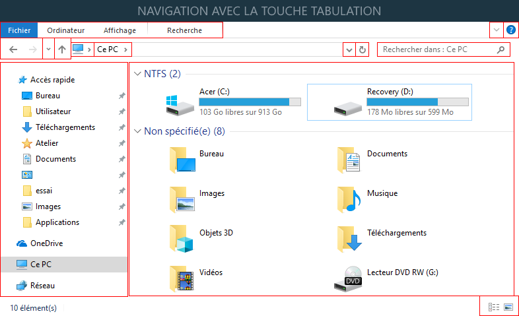Refresh the current folder view
This screenshot has height=316, width=519.
click(362, 49)
